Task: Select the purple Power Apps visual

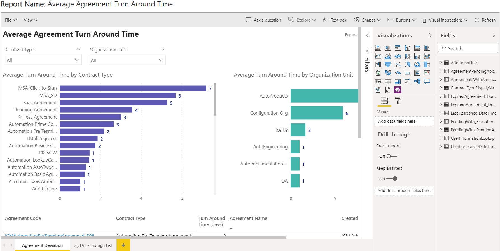Action: 398,90
